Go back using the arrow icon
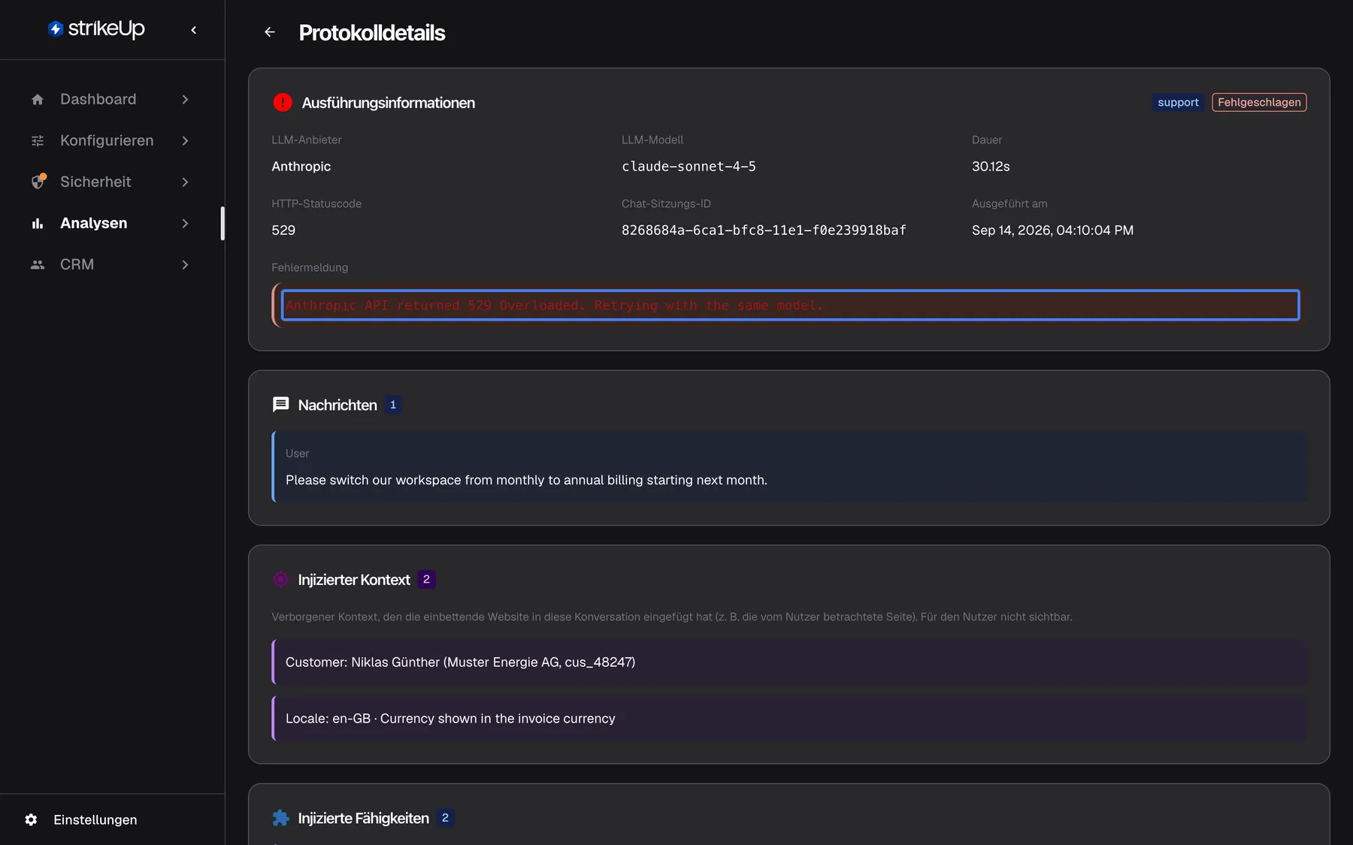The image size is (1353, 845). [x=270, y=32]
